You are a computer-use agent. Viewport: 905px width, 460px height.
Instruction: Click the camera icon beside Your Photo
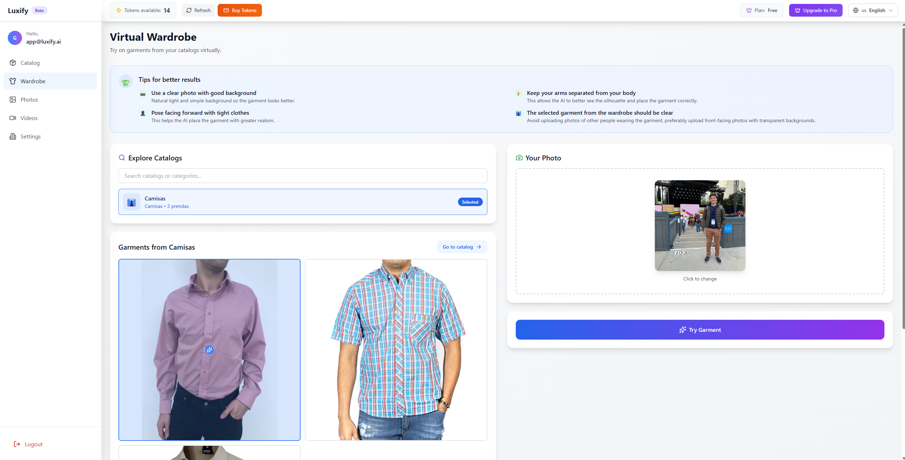click(x=519, y=158)
